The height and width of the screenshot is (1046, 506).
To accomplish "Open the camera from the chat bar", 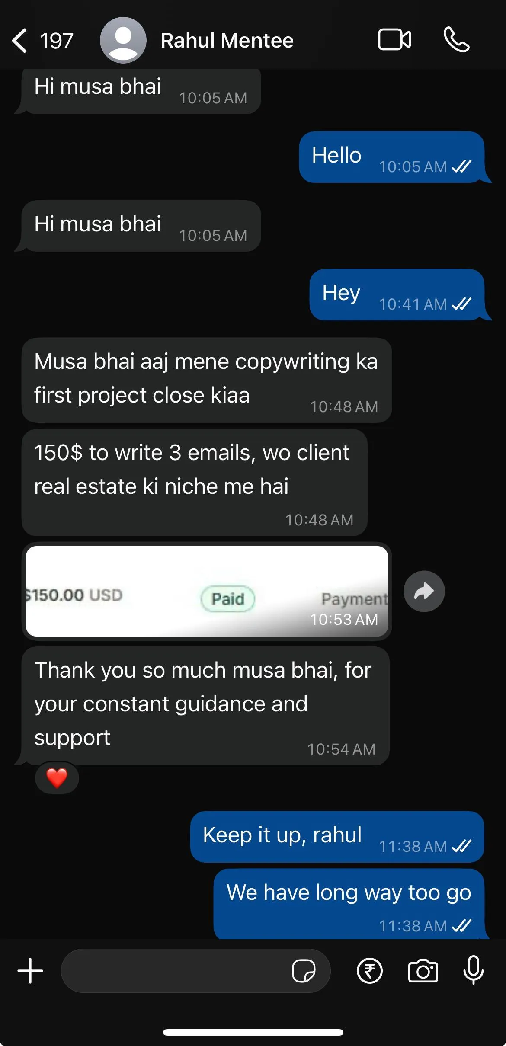I will click(423, 971).
